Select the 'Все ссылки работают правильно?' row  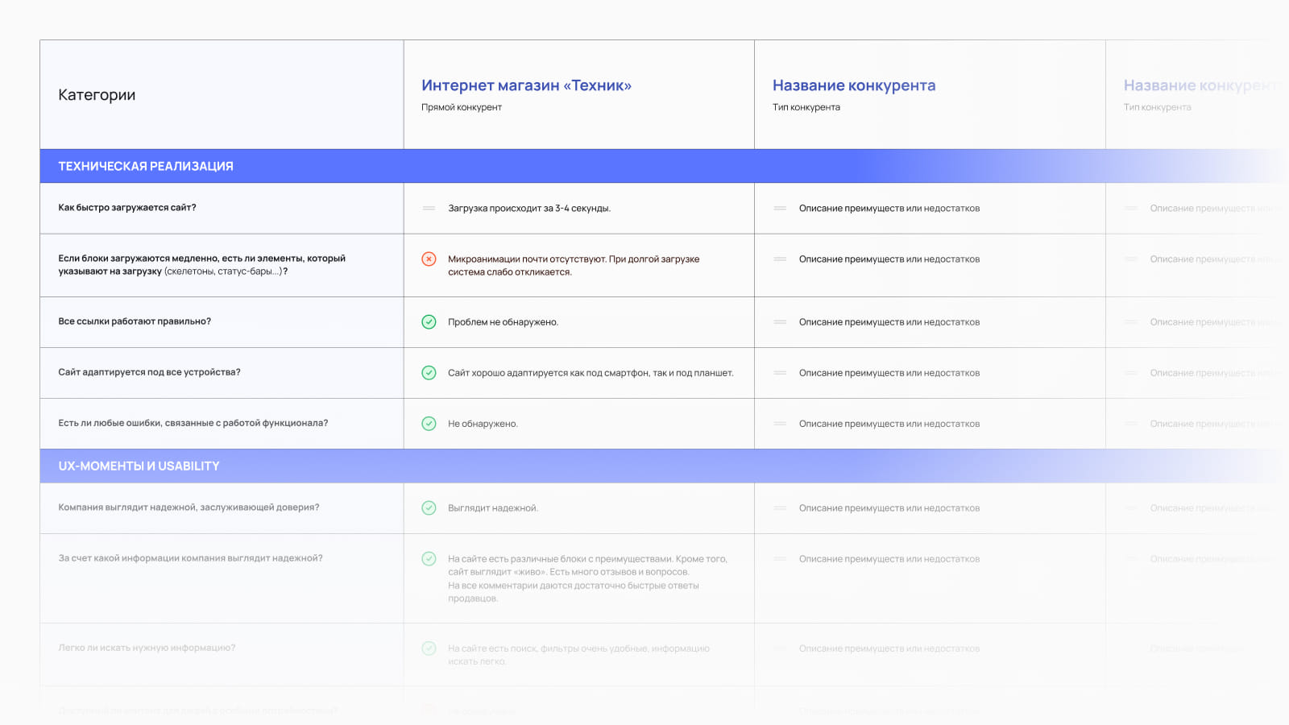(135, 321)
